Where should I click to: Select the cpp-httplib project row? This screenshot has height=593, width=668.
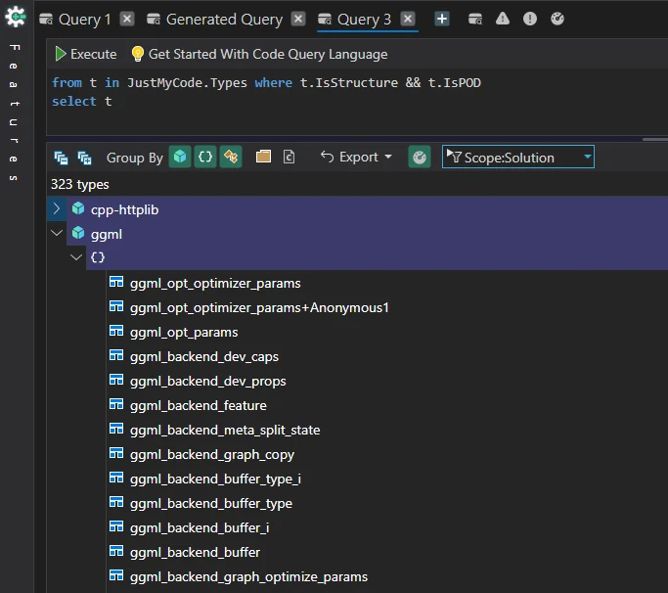(367, 208)
